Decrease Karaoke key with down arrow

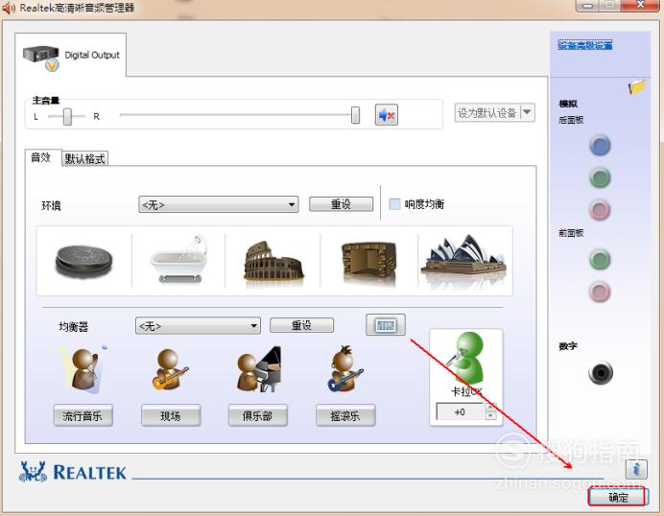point(490,415)
